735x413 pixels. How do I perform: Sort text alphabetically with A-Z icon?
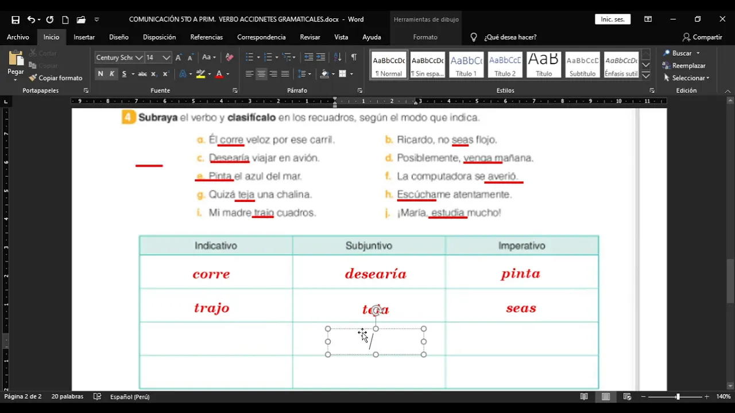338,57
